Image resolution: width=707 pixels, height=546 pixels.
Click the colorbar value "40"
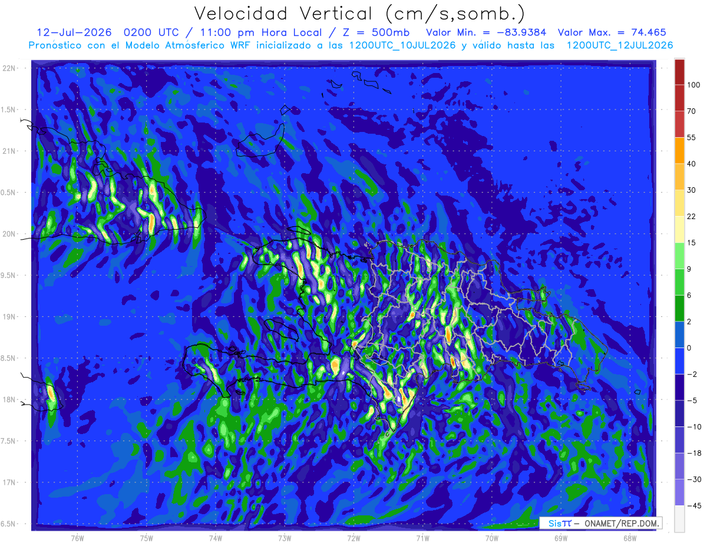tap(692, 164)
